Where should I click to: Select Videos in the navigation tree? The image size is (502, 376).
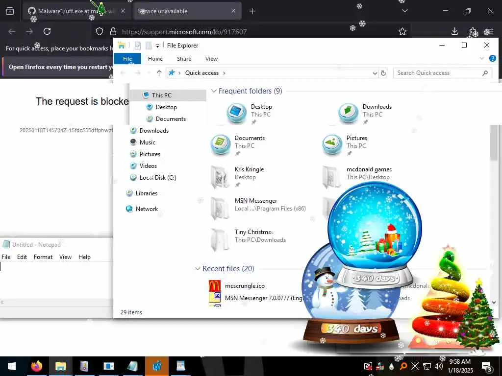tap(148, 166)
